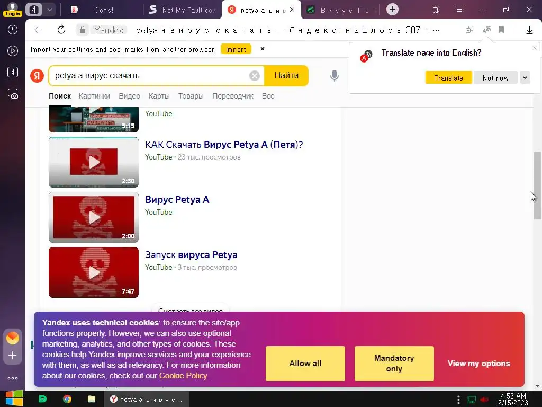Click the muted volume tray icon
The height and width of the screenshot is (407, 542).
pos(484,400)
